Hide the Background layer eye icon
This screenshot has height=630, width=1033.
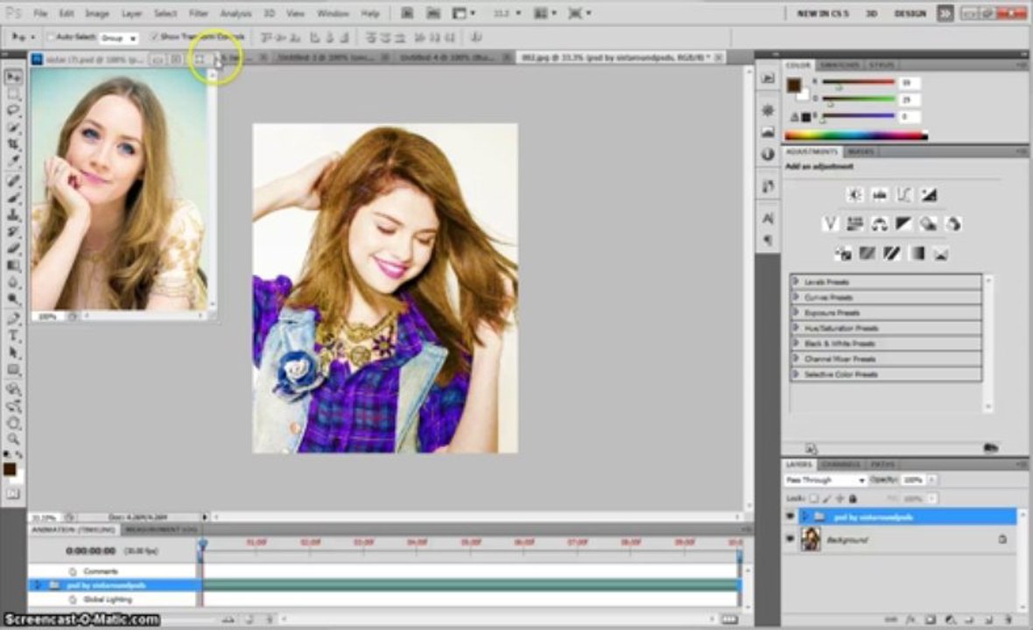(790, 539)
